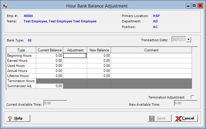
Task: Close the Hour Bank Balance Adjustment window
Action: (x=200, y=6)
